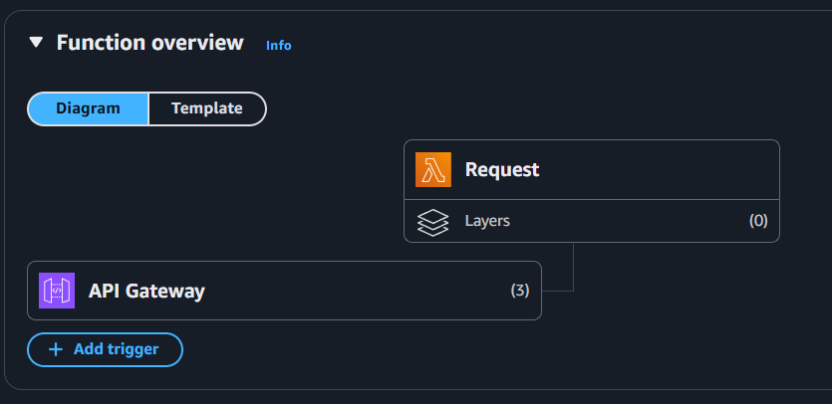This screenshot has height=404, width=832.
Task: Switch to the Template view
Action: coord(207,108)
